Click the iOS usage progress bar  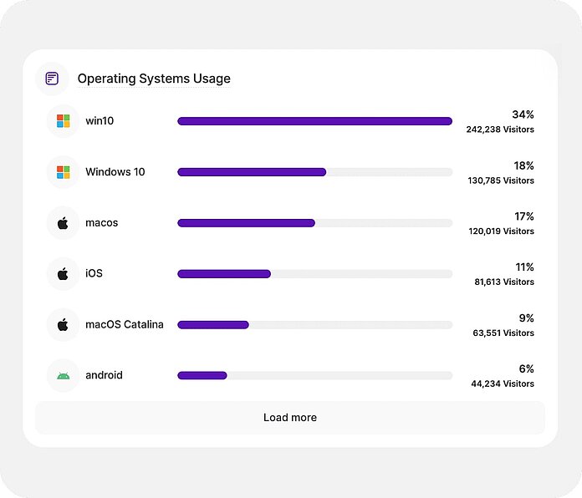click(314, 273)
